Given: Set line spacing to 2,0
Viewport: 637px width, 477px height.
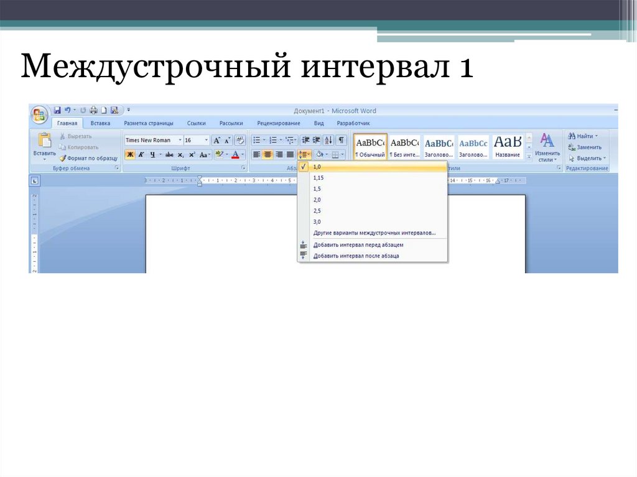Looking at the screenshot, I should click(373, 200).
